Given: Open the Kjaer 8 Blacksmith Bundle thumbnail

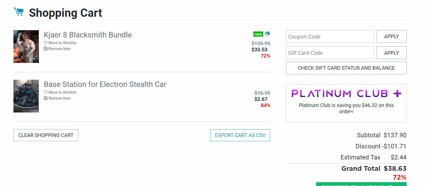Looking at the screenshot, I should [x=26, y=46].
